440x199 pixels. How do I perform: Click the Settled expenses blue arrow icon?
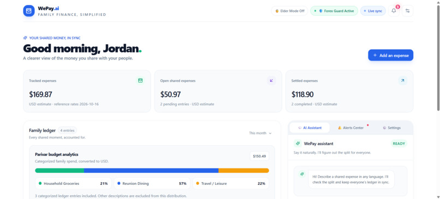pos(403,81)
